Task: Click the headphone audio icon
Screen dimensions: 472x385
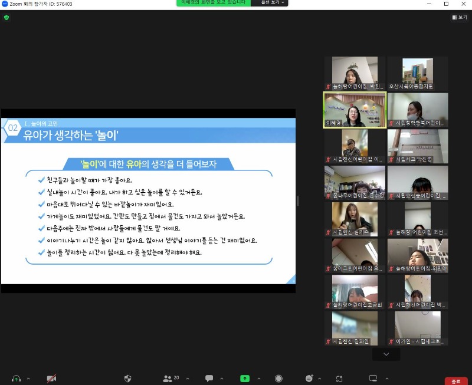Action: [x=16, y=378]
